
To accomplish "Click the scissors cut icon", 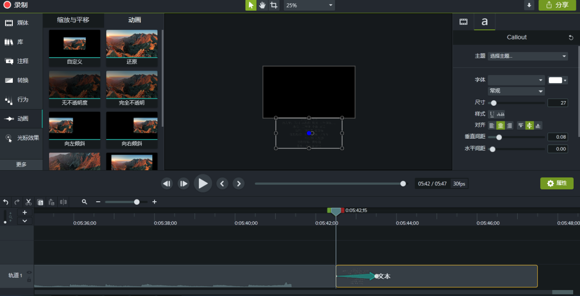I will pos(28,202).
